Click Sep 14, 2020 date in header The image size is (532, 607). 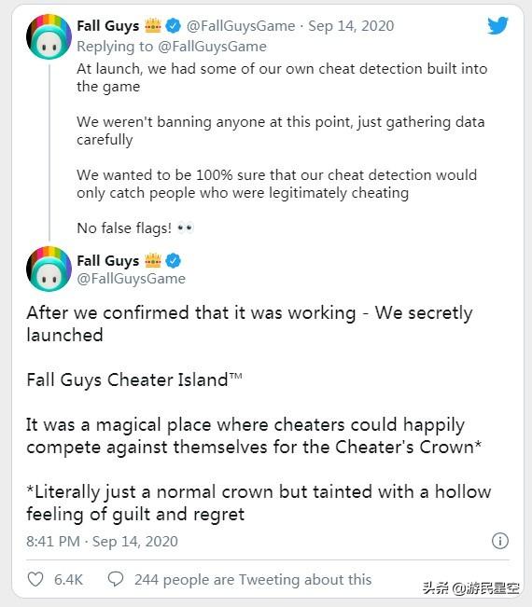(351, 26)
